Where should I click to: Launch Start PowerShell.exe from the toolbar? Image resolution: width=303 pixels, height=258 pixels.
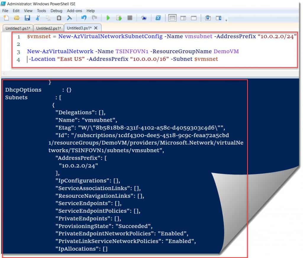[158, 18]
